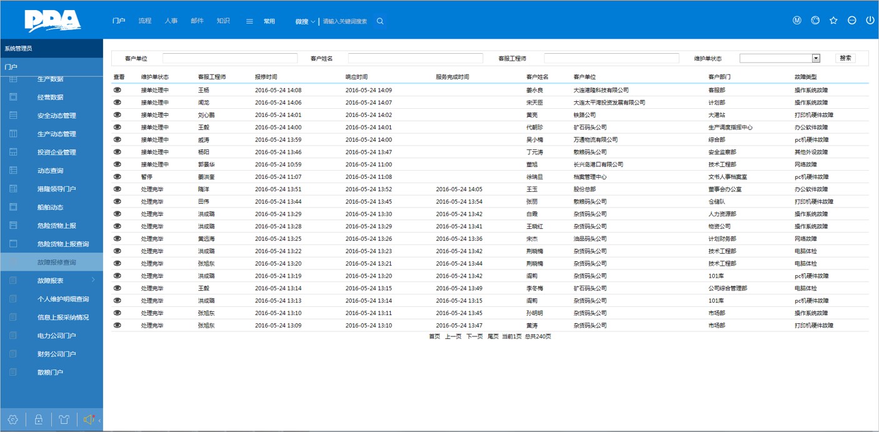Focus the 客户姓名 input field
The image size is (879, 432).
(416, 58)
